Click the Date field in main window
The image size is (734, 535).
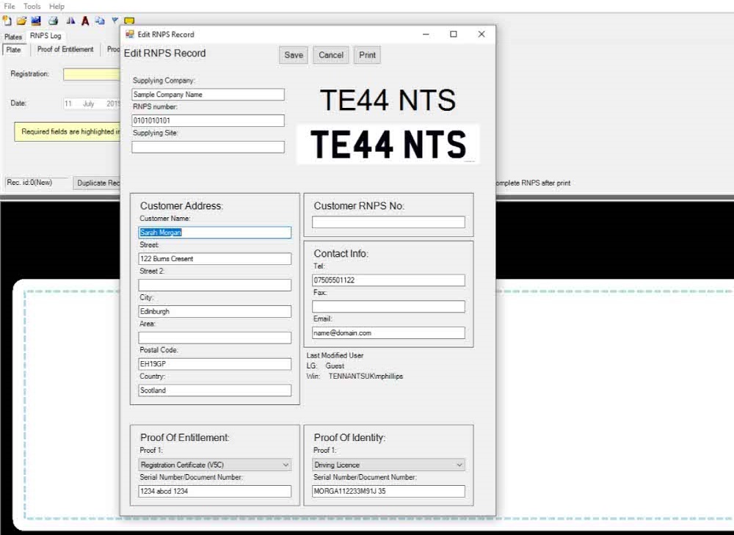[92, 103]
